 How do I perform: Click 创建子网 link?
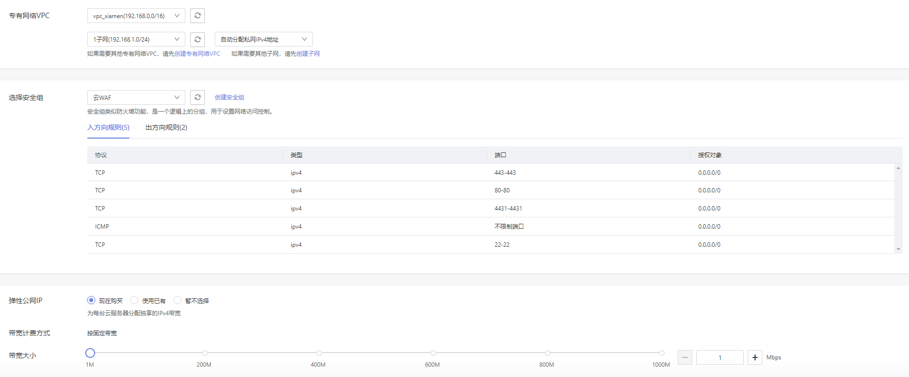tap(308, 54)
